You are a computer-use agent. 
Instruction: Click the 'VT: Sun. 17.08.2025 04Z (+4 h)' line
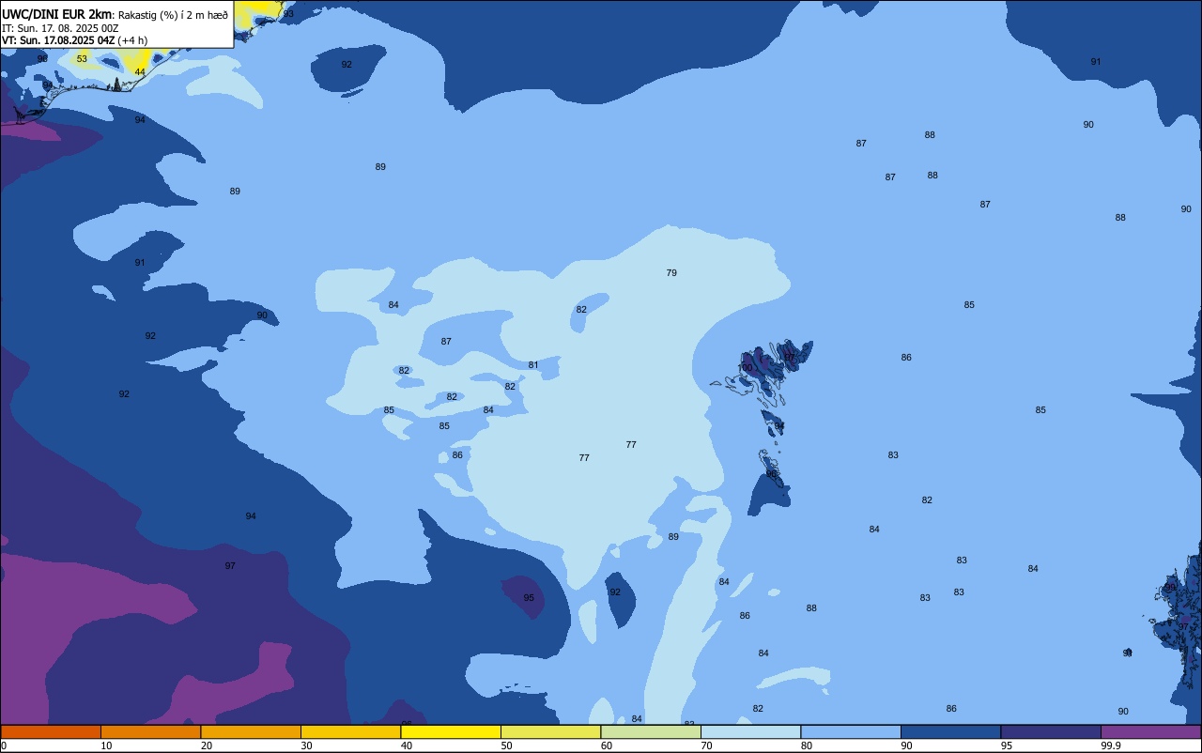[74, 40]
